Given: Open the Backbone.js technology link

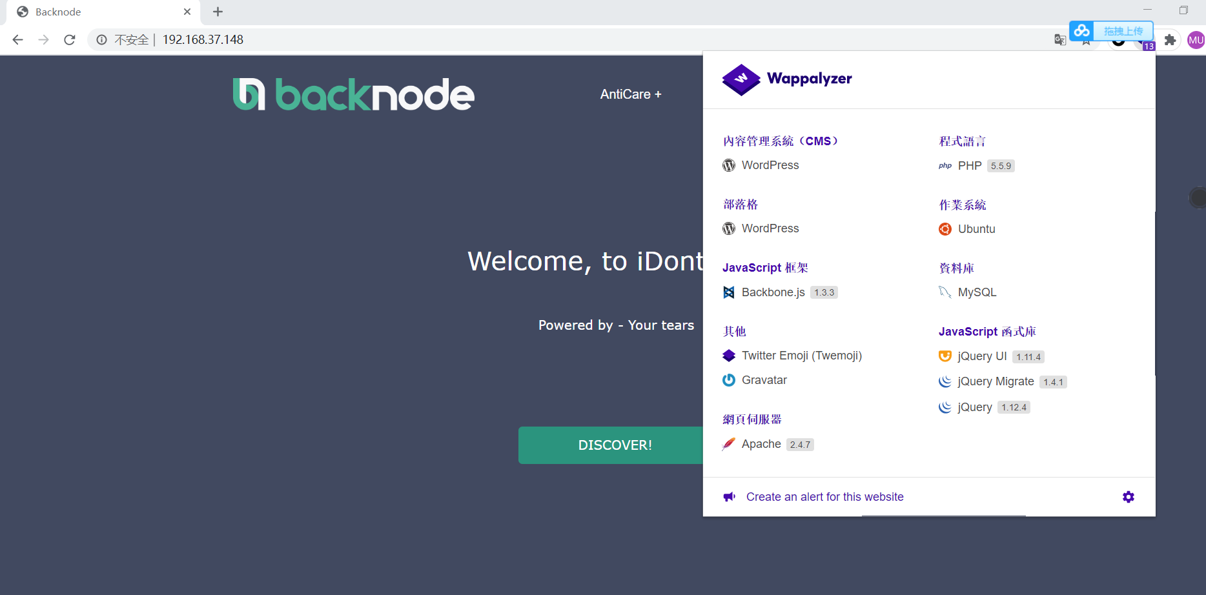Looking at the screenshot, I should (773, 292).
